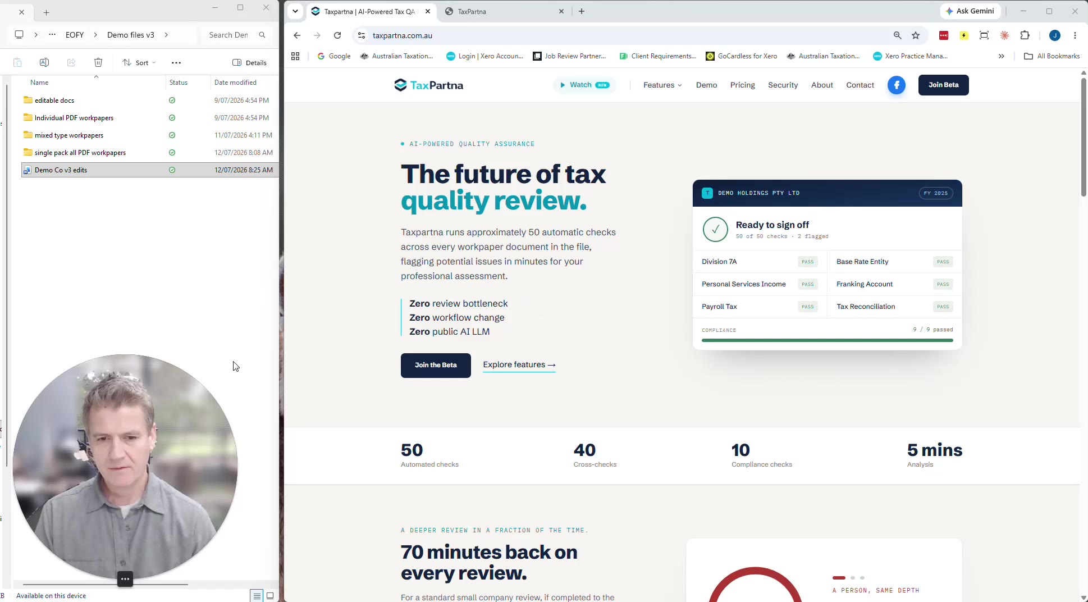Follow the Explore features link
Screen dimensions: 1088x602
click(519, 365)
